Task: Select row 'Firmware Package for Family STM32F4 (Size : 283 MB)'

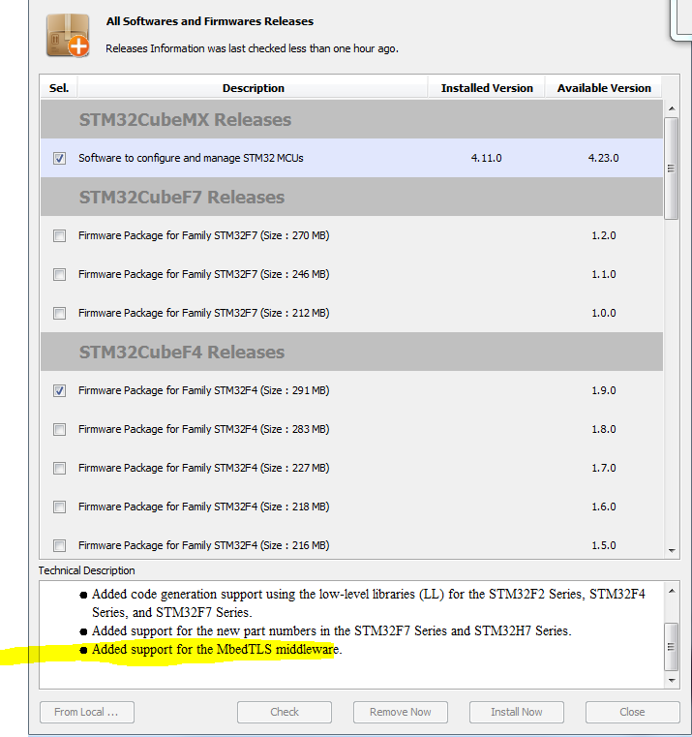Action: point(351,429)
